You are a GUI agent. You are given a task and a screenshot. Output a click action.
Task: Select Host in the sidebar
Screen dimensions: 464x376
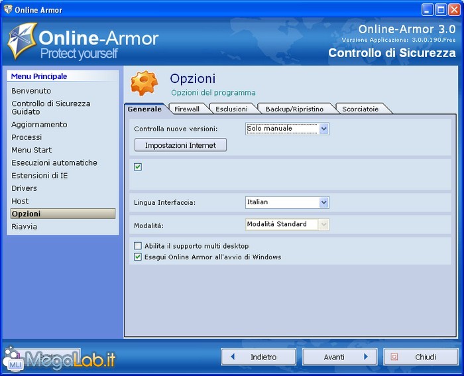click(20, 201)
